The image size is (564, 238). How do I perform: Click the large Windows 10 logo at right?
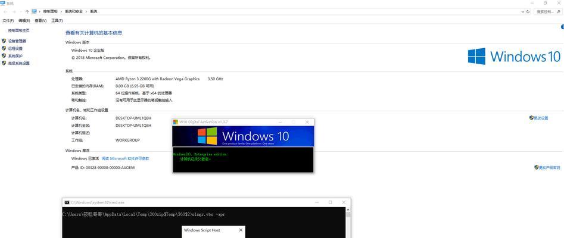pos(514,57)
